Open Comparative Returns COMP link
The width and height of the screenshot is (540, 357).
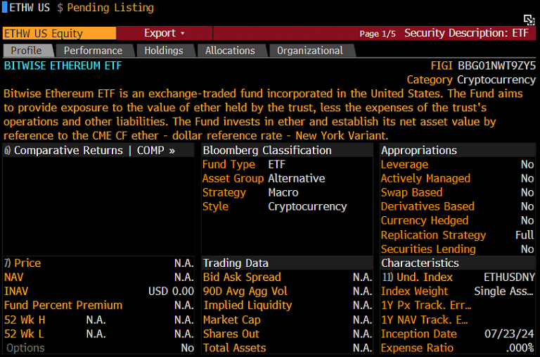point(90,151)
